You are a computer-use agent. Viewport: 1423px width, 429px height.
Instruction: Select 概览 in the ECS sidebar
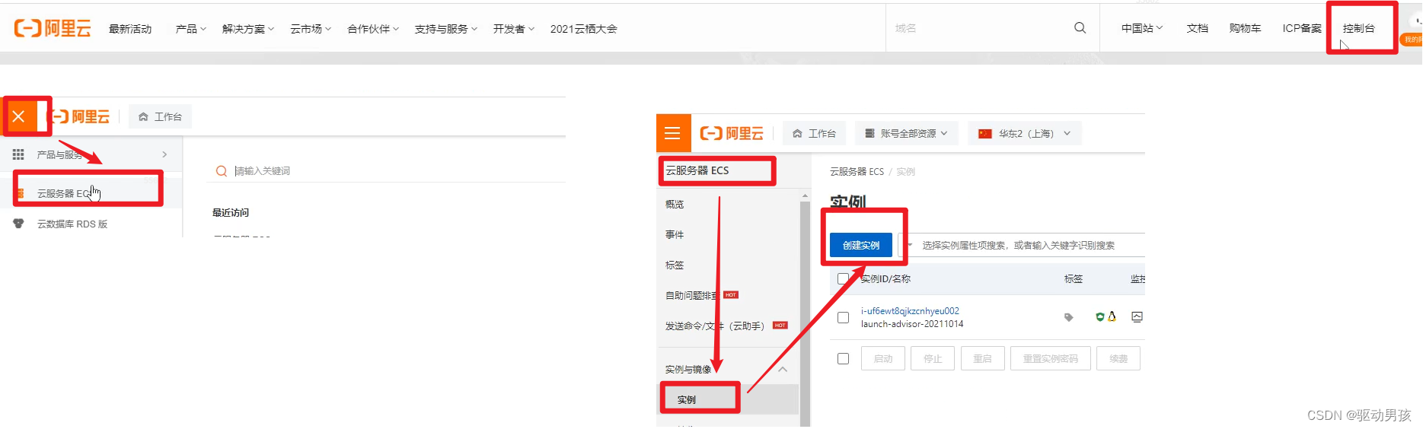tap(675, 205)
